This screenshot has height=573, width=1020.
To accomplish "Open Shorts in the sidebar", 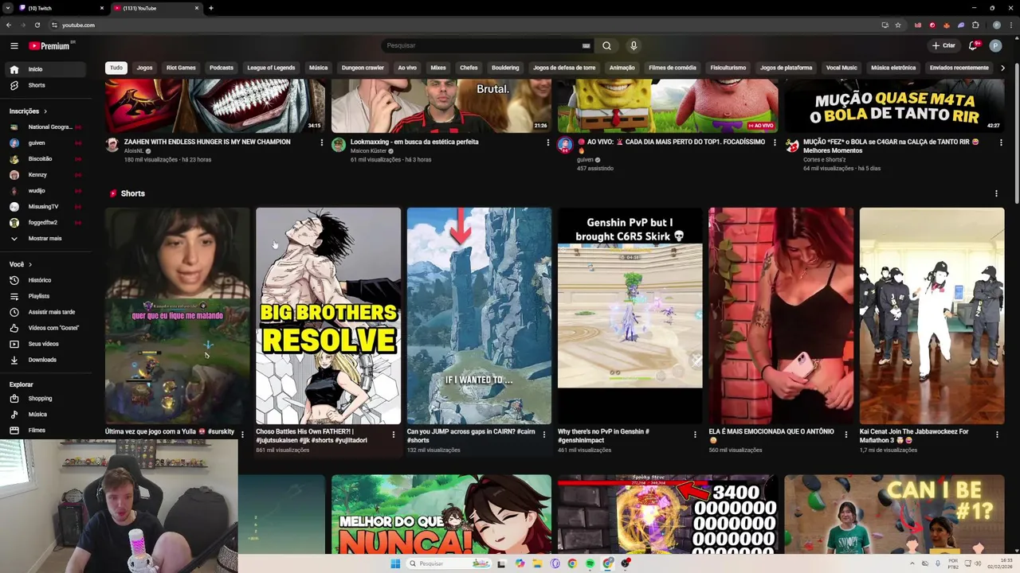I will (x=44, y=85).
